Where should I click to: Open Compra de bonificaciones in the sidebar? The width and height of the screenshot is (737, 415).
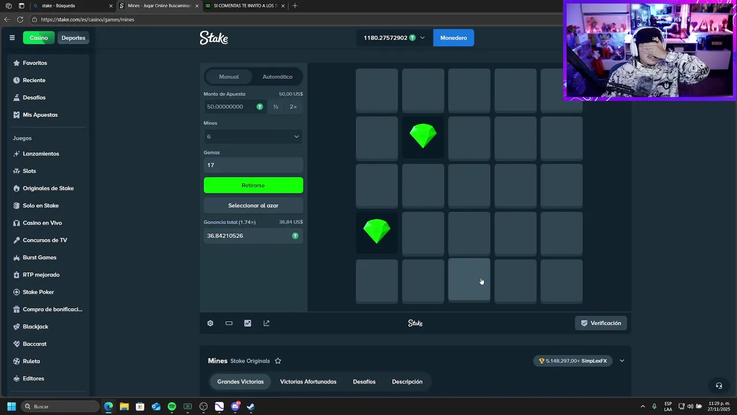click(x=48, y=310)
